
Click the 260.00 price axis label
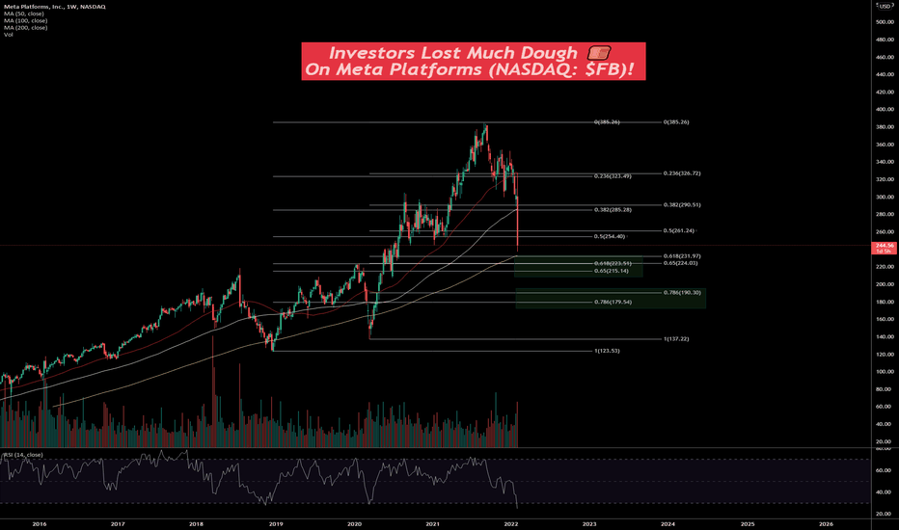(x=885, y=232)
